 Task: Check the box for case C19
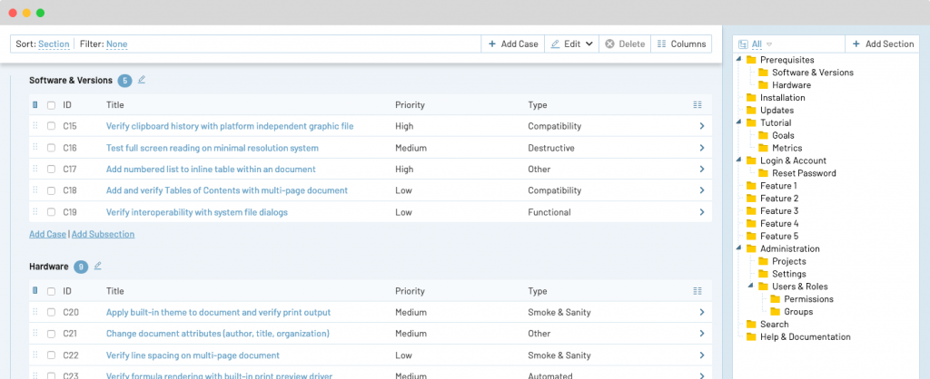tap(52, 212)
